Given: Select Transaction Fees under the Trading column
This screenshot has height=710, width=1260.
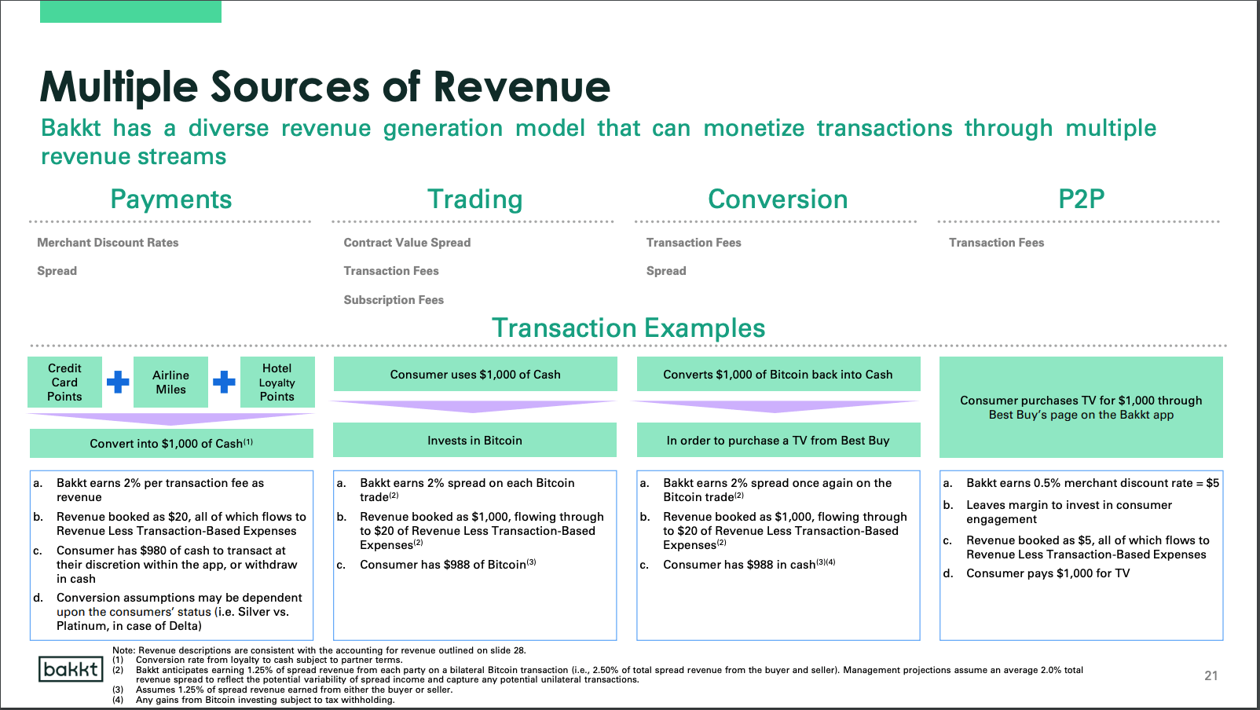Looking at the screenshot, I should point(391,271).
